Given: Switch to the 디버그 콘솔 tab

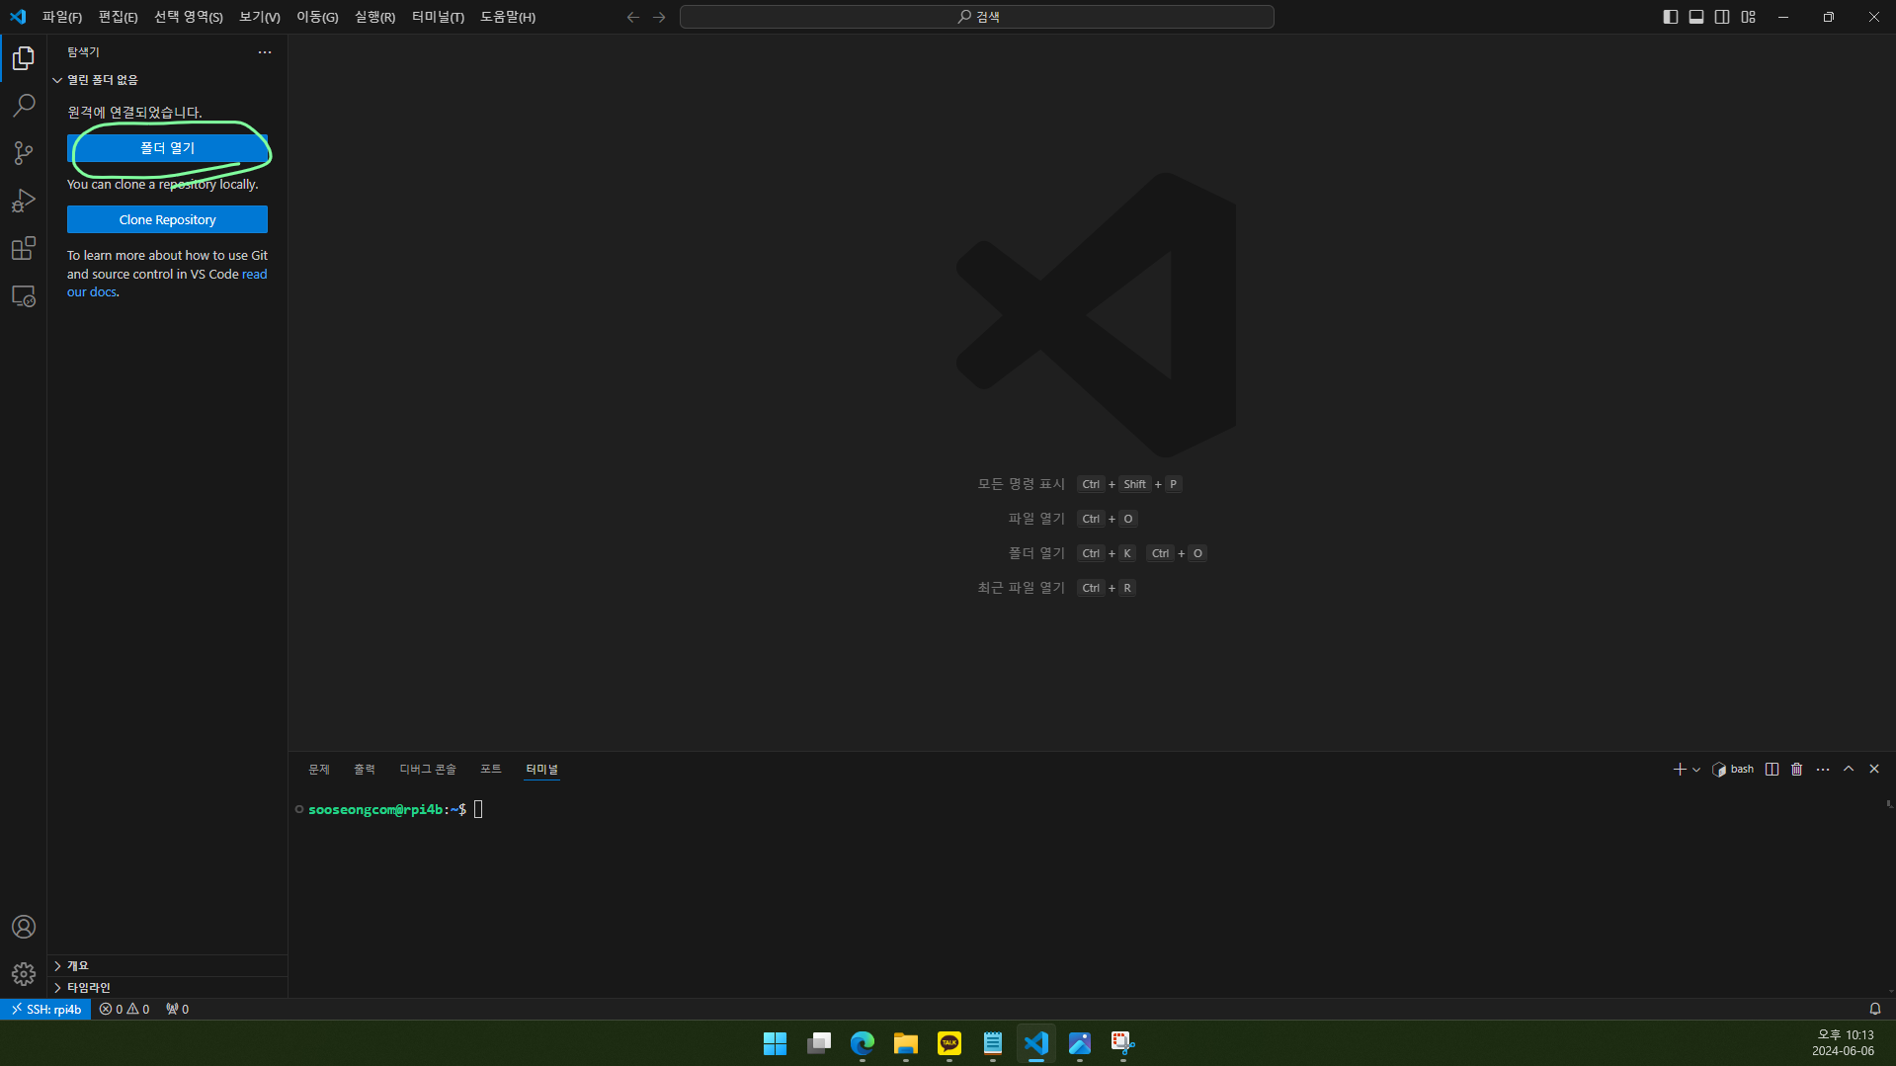Looking at the screenshot, I should click(x=428, y=769).
